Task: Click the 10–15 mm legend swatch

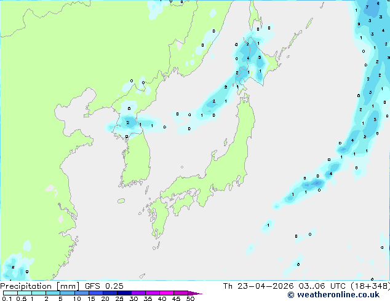Action: (x=81, y=293)
